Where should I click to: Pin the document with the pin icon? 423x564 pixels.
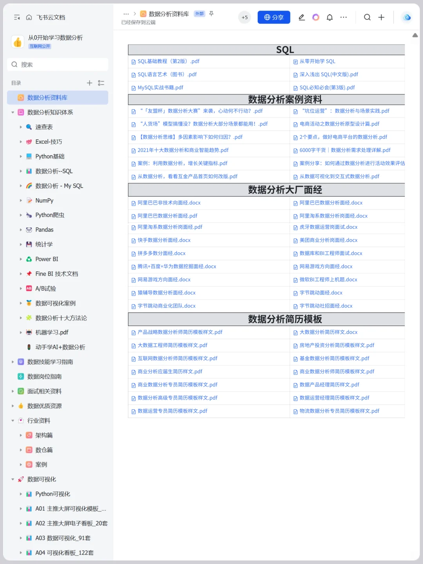pos(211,14)
